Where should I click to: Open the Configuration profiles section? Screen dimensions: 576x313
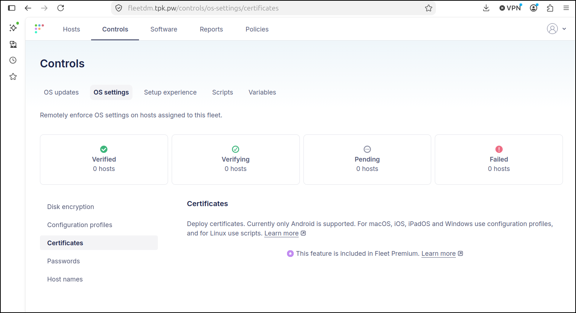tap(99, 225)
